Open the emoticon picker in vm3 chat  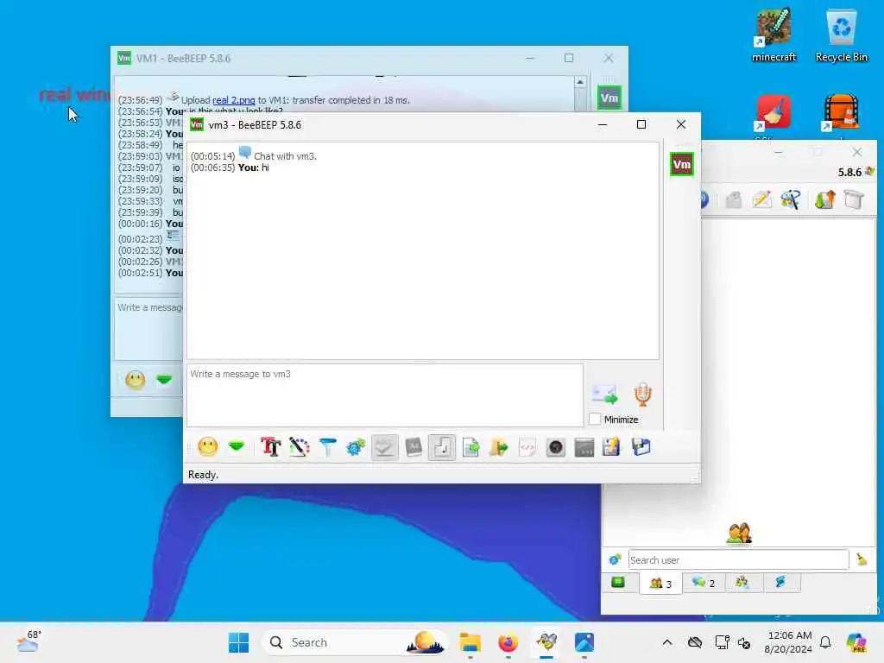(x=207, y=448)
